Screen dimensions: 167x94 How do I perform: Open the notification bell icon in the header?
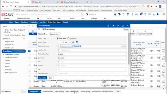pos(132,14)
